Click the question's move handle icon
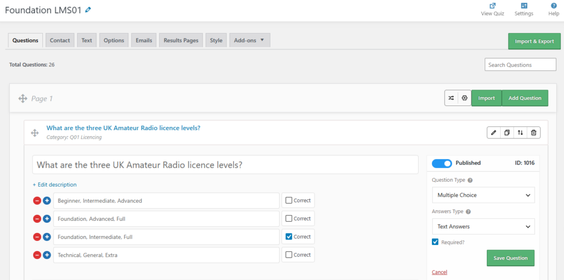This screenshot has height=280, width=564. tap(35, 133)
